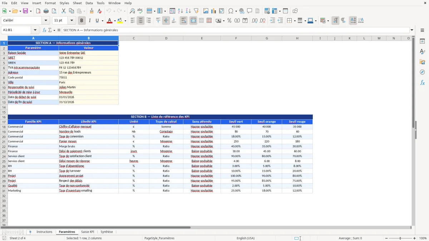Click the AutoFilter funnel icon
Viewport: 429px width, 241px height.
(x=196, y=11)
